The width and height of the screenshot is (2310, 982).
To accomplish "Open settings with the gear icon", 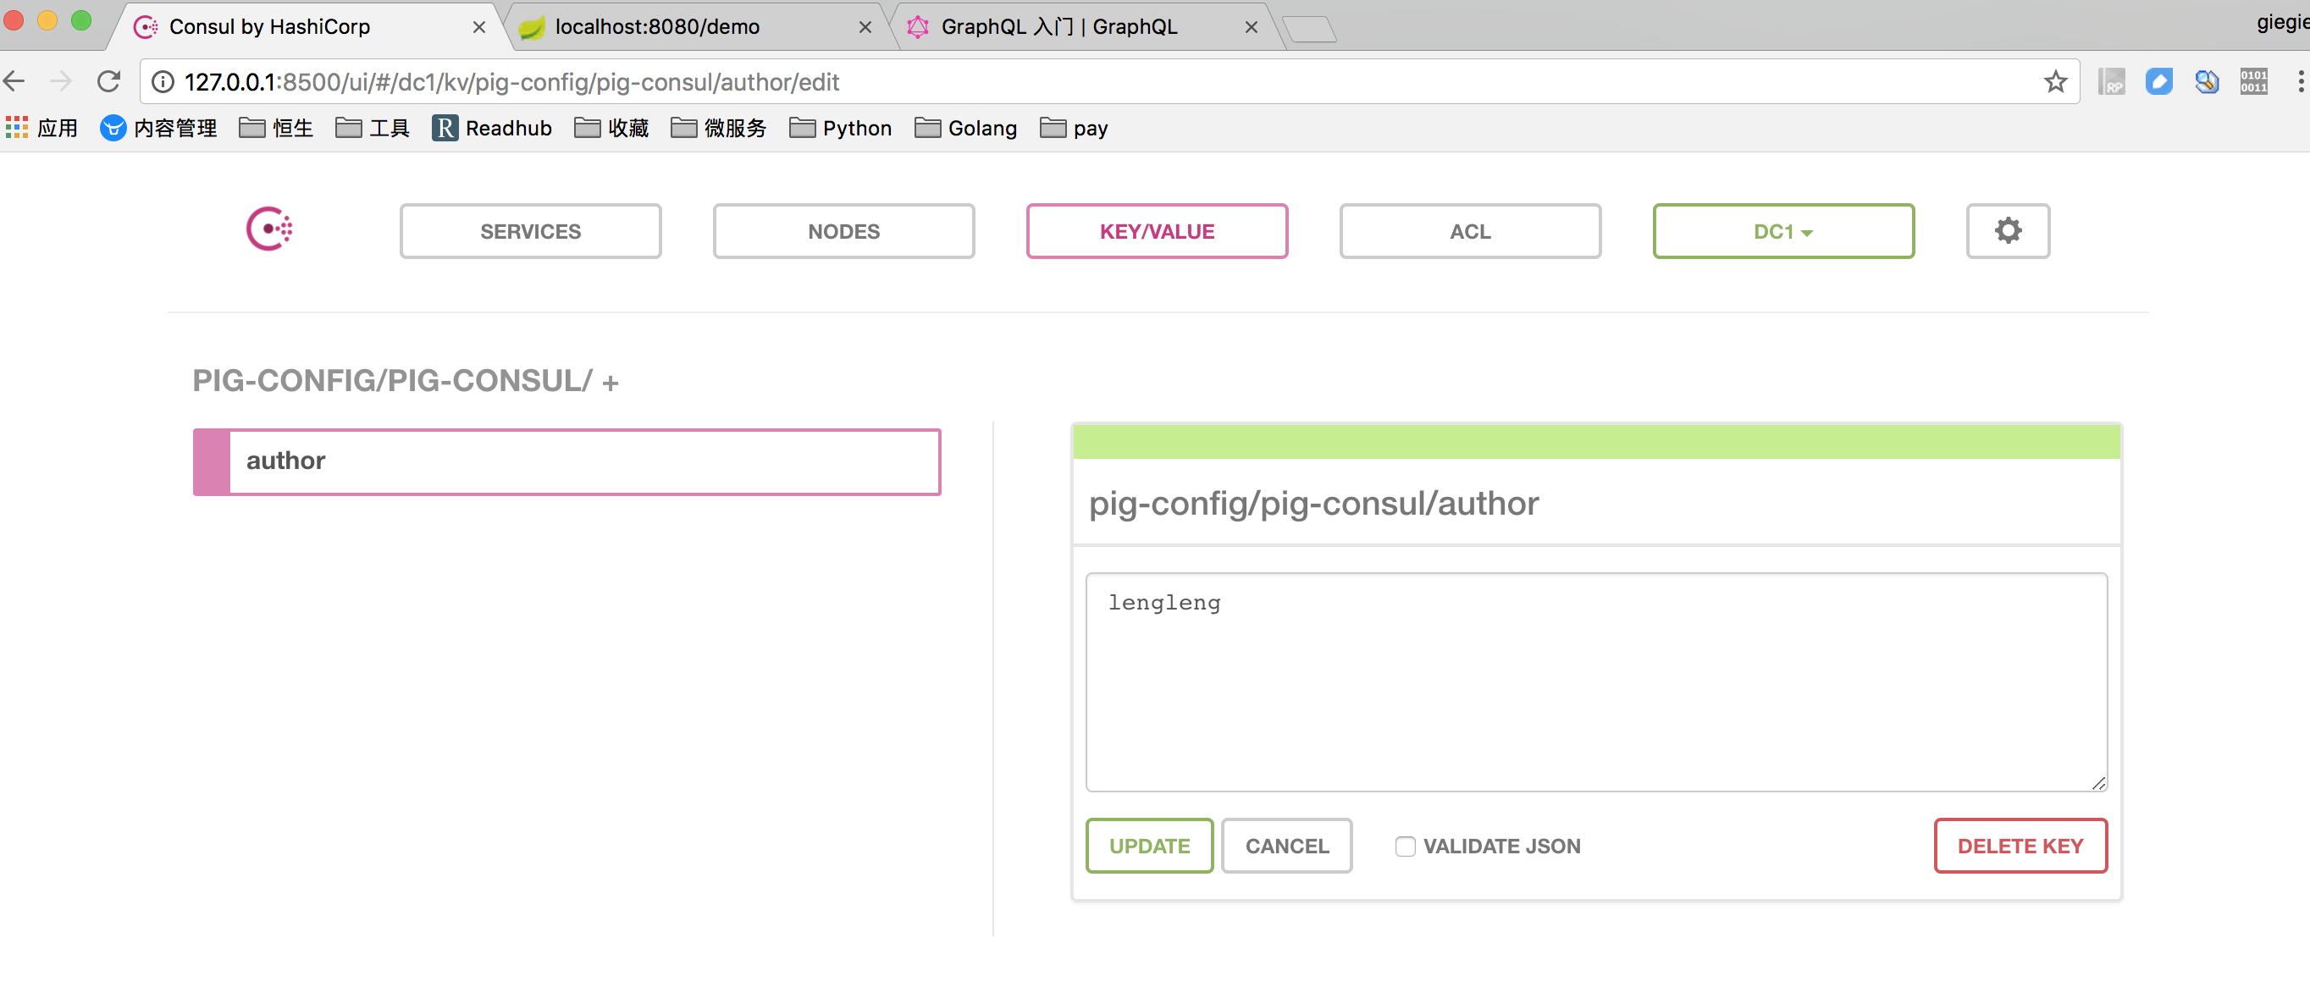I will pos(2007,230).
